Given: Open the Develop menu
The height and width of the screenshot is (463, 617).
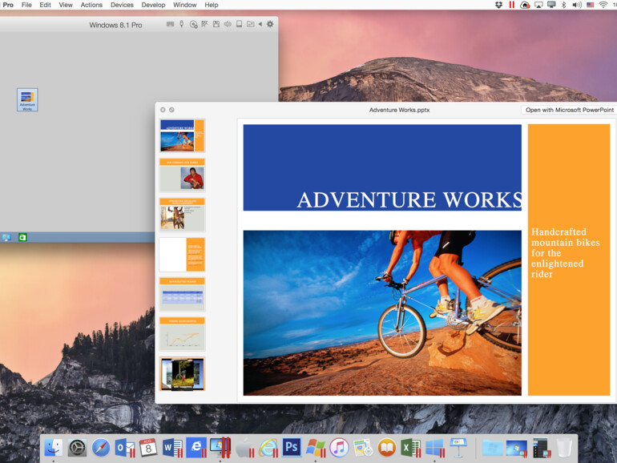Looking at the screenshot, I should (x=153, y=5).
